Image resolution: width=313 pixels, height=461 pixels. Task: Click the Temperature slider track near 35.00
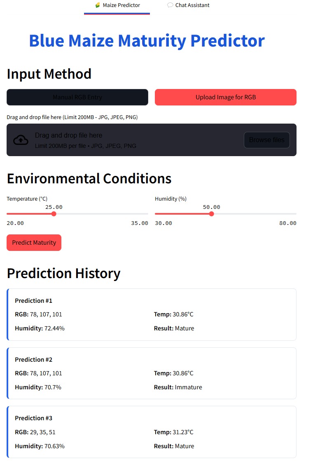(x=144, y=214)
